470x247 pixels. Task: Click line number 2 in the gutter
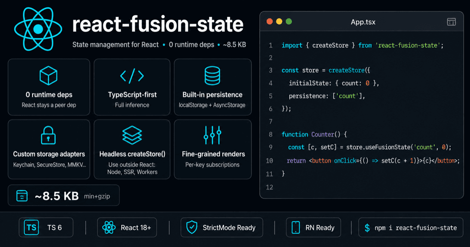(x=271, y=57)
